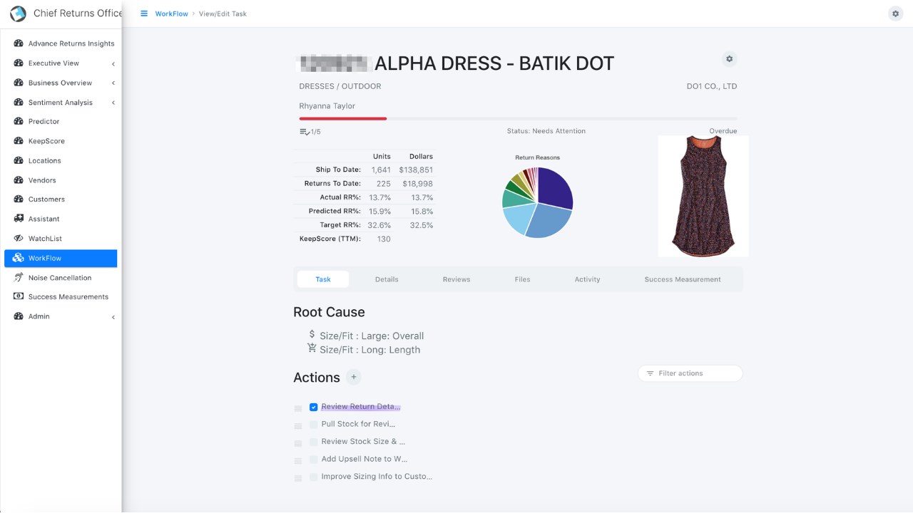Screen dimensions: 913x513
Task: Uncheck the Review Return Data action checkbox
Action: 313,407
